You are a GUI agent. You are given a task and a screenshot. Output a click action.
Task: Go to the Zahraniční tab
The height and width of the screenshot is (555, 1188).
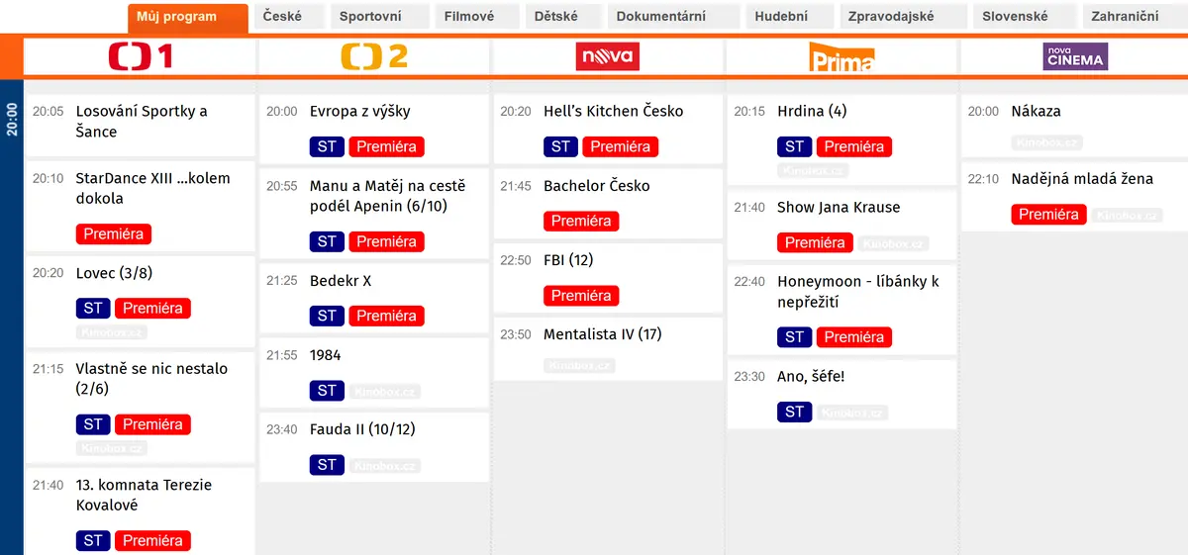1126,16
